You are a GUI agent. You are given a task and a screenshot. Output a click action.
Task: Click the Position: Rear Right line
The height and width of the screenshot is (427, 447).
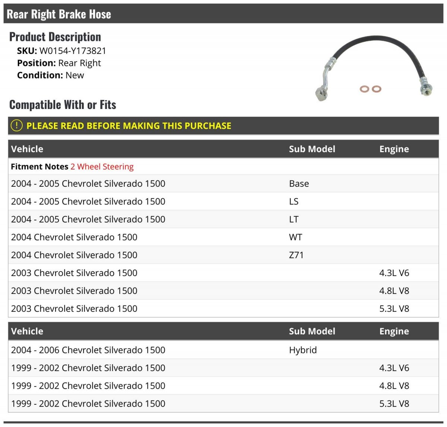[59, 63]
